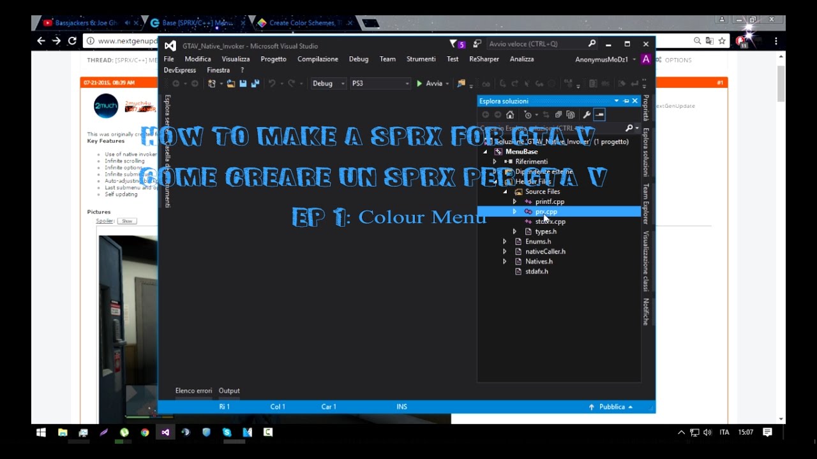The image size is (817, 459).
Task: Click the Undo arrow icon
Action: pyautogui.click(x=272, y=84)
